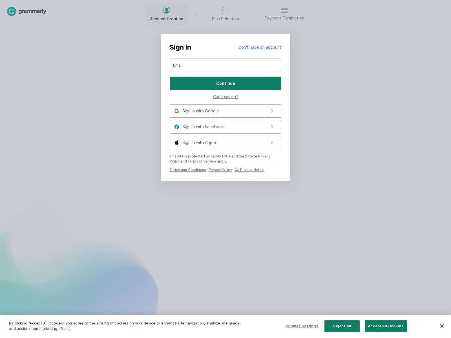Open the Account Creation step label
The height and width of the screenshot is (338, 451).
point(167,19)
